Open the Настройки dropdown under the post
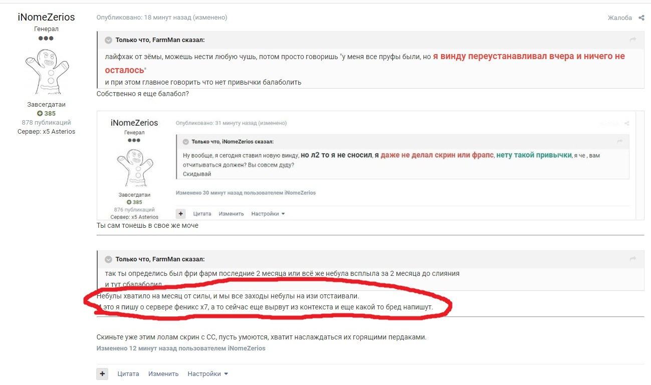 click(207, 373)
